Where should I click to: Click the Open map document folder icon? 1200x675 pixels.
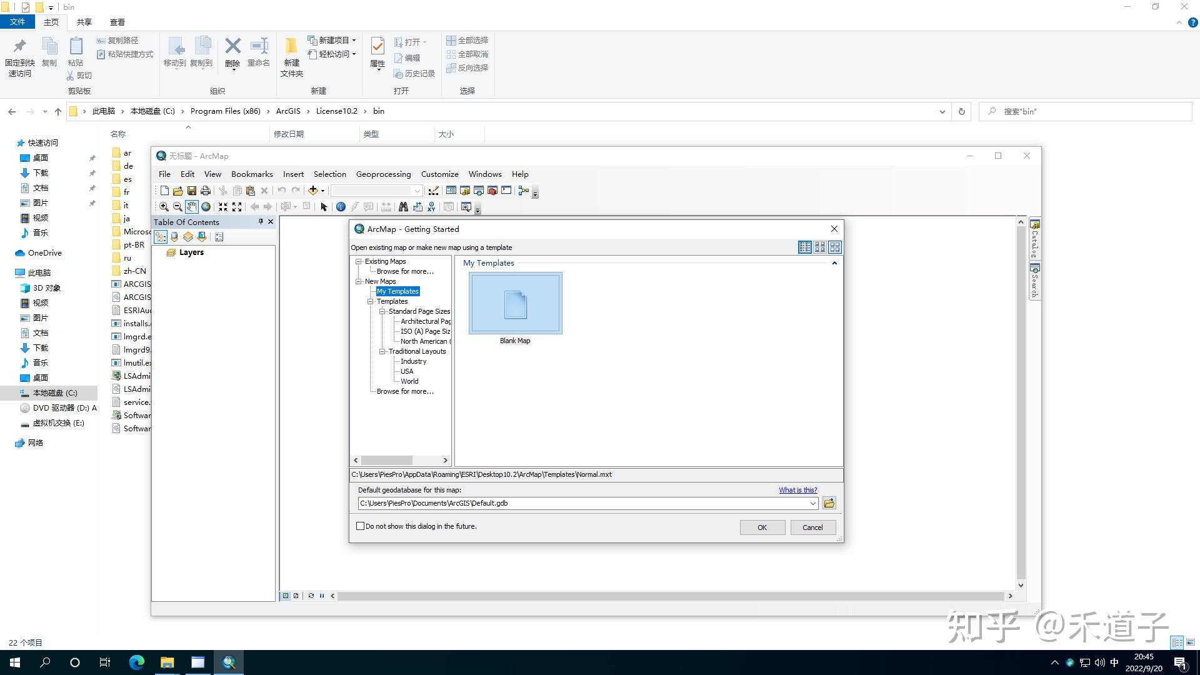point(178,191)
